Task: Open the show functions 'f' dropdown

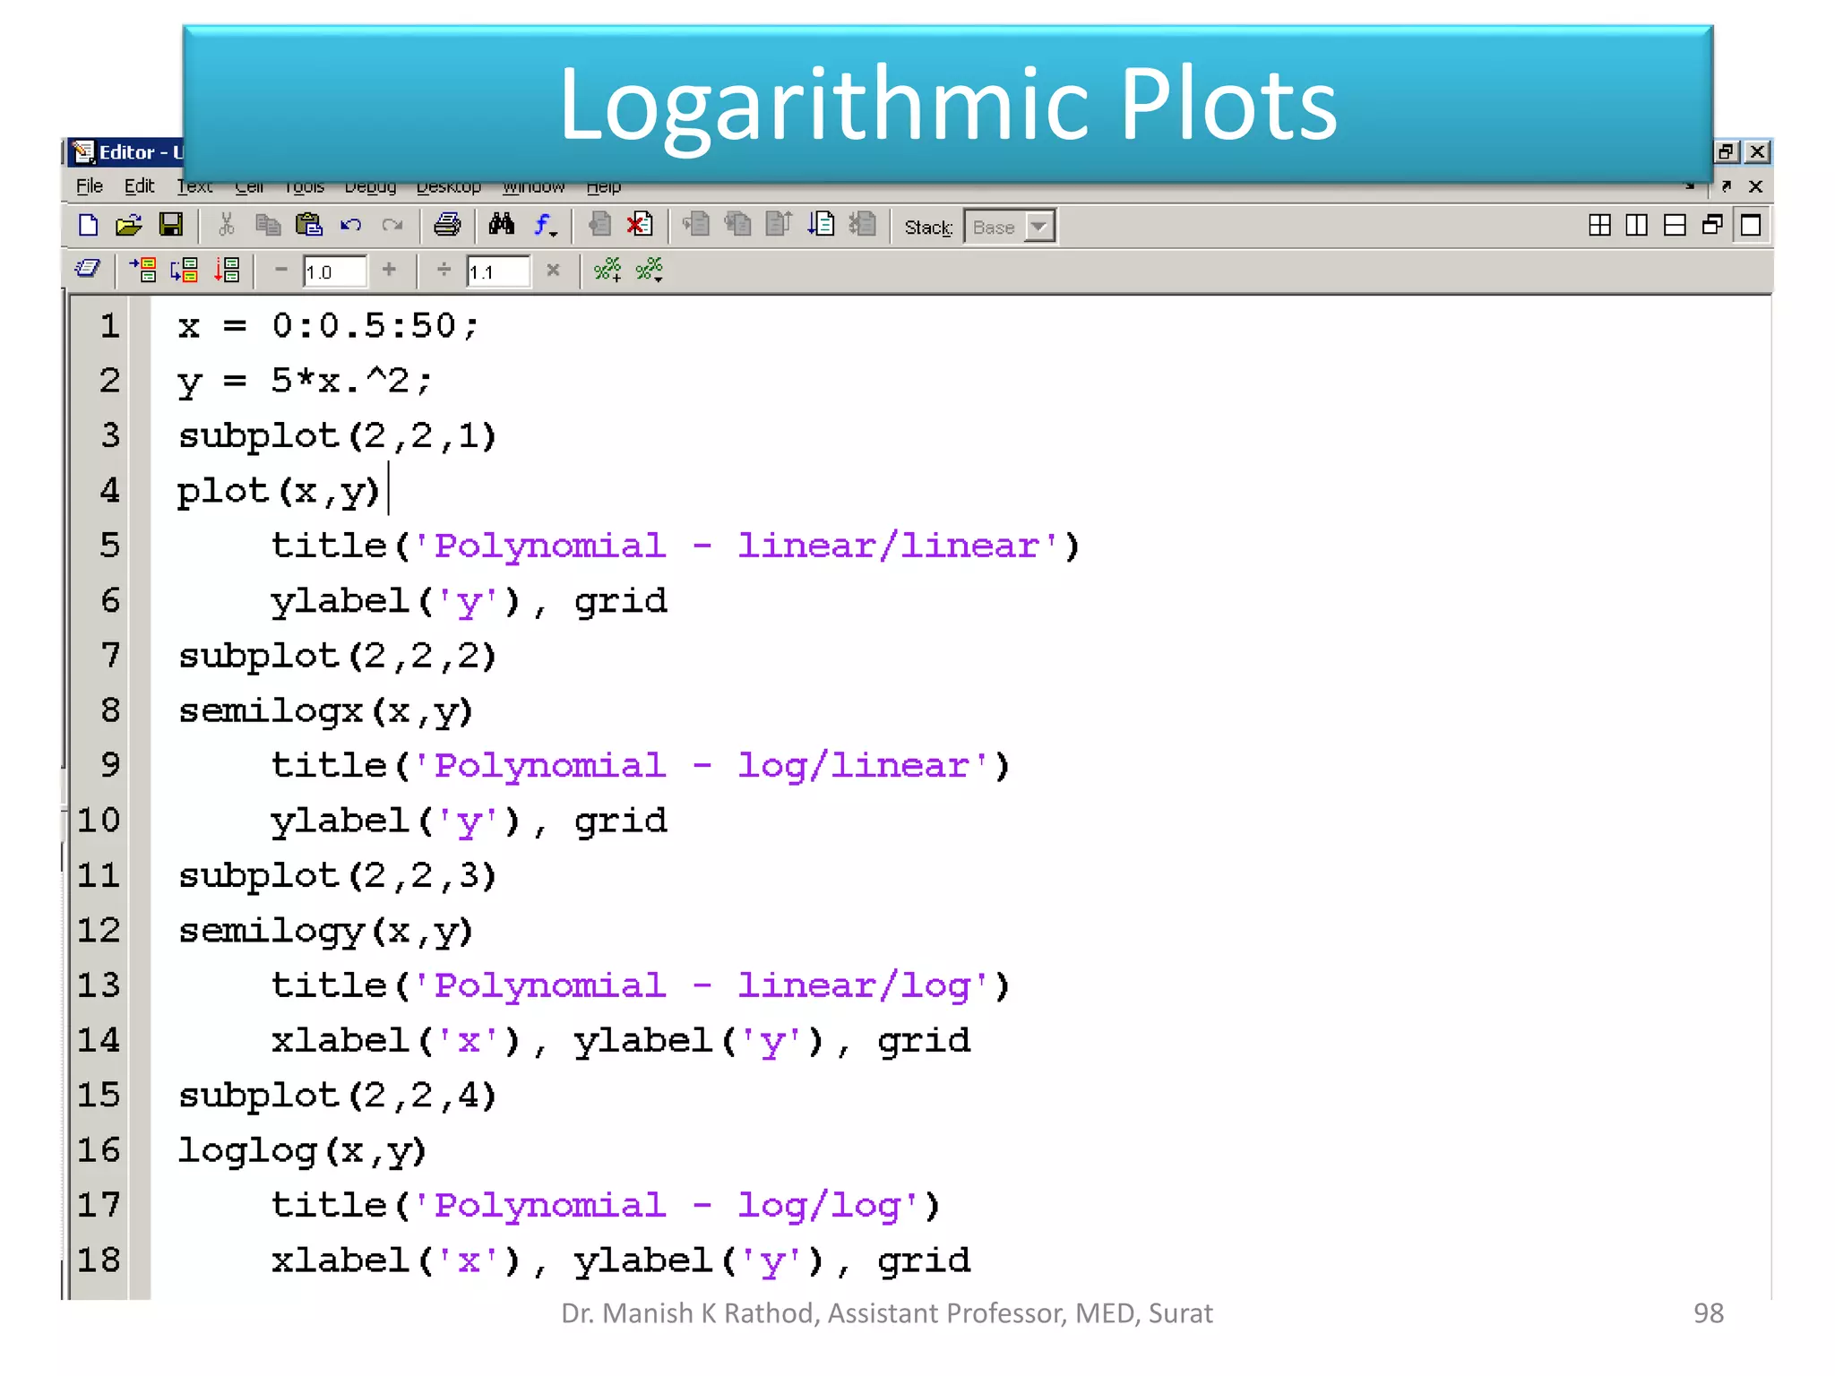Action: point(545,226)
